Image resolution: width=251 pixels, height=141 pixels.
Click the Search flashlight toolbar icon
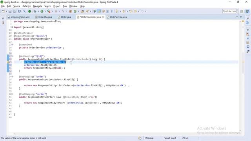pos(87,11)
